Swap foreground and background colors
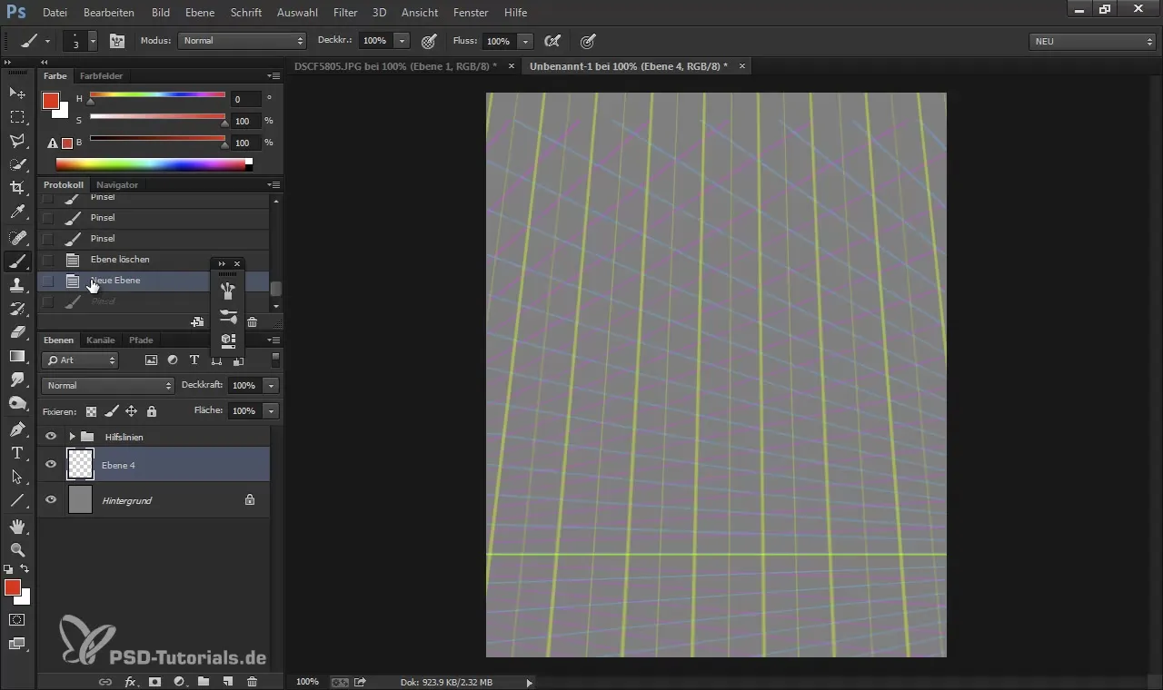1163x690 pixels. click(x=25, y=568)
